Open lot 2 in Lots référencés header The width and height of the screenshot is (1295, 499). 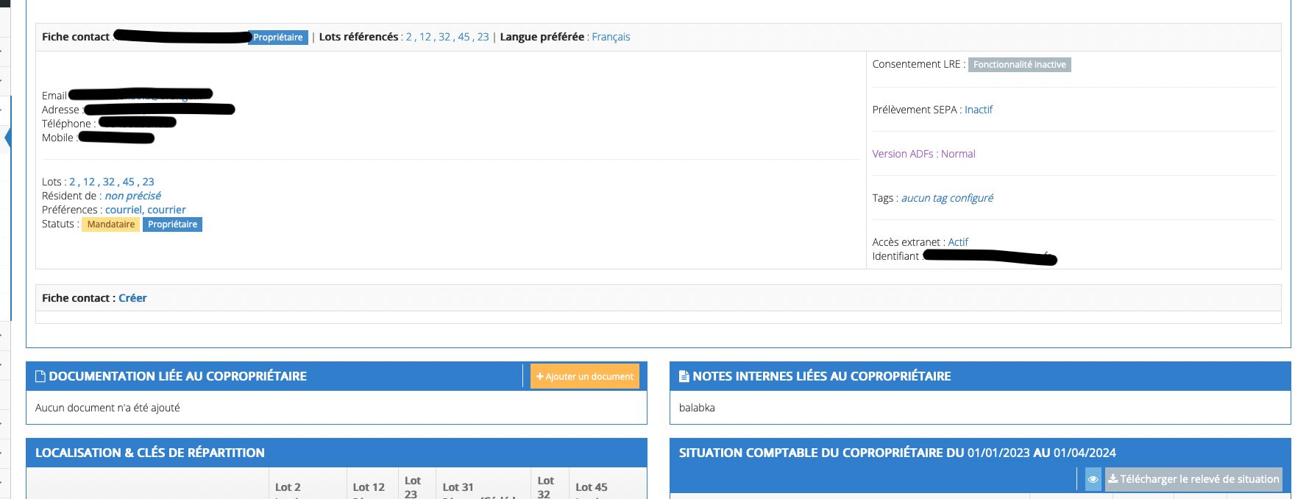[x=409, y=37]
